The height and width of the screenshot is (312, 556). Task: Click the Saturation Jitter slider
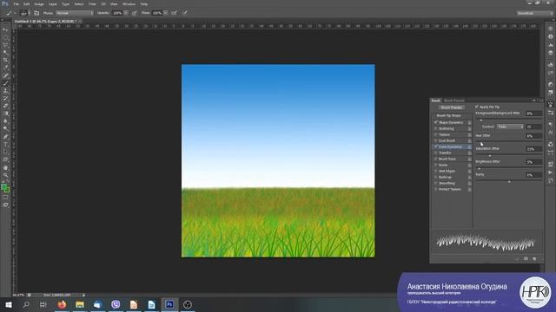pos(509,155)
